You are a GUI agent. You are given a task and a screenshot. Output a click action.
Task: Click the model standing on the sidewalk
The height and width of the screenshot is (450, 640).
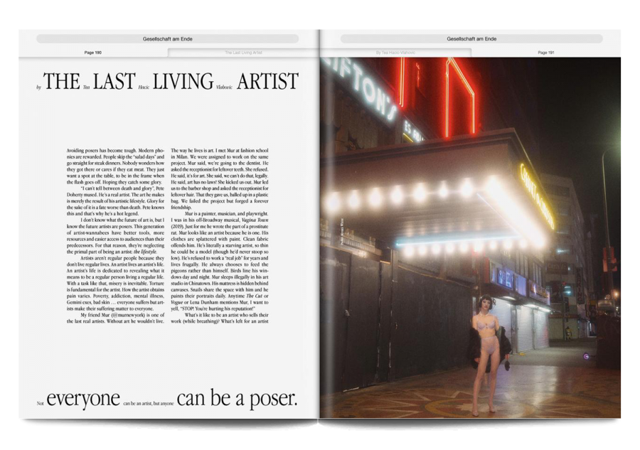point(486,359)
